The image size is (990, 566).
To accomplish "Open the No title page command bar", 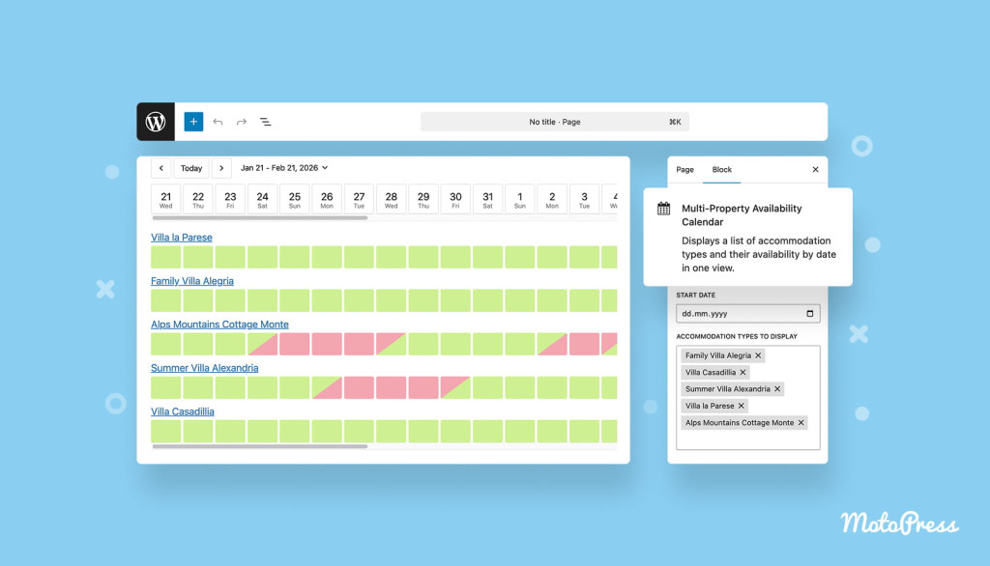I will tap(554, 122).
